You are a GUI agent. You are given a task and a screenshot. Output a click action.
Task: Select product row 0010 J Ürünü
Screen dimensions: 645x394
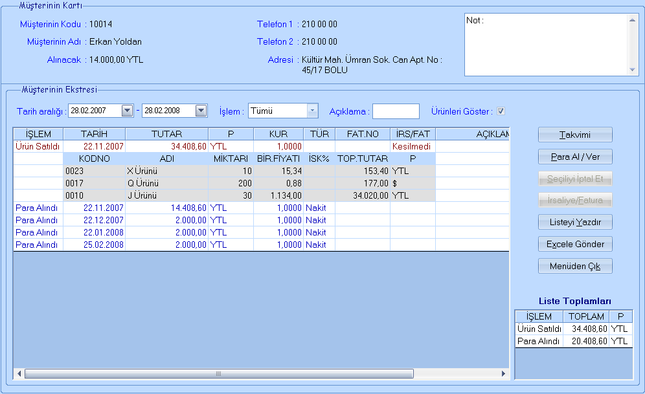coord(249,195)
